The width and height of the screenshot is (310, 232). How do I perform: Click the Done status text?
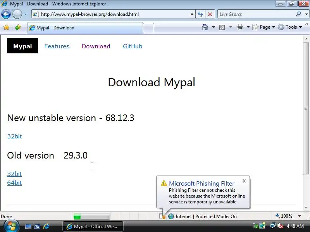click(6, 217)
